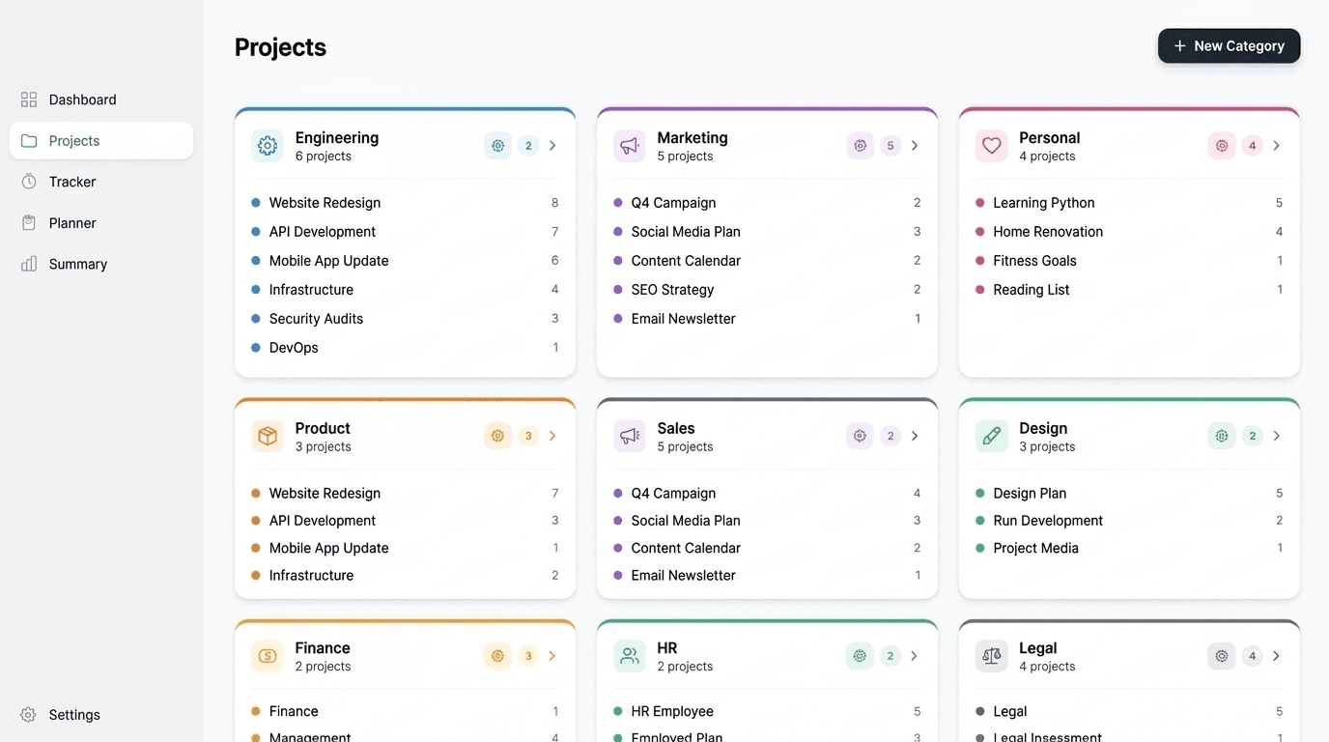Open Legal card settings cog
The image size is (1329, 742).
tap(1222, 656)
